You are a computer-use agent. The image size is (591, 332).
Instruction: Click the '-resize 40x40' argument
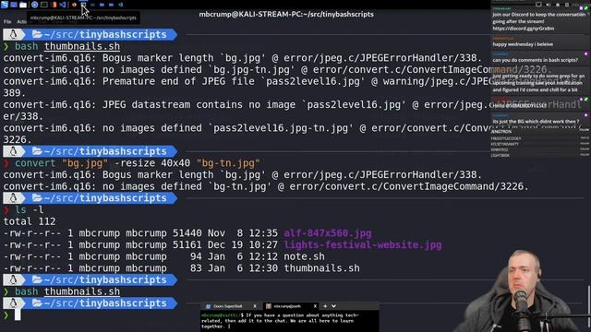point(152,163)
